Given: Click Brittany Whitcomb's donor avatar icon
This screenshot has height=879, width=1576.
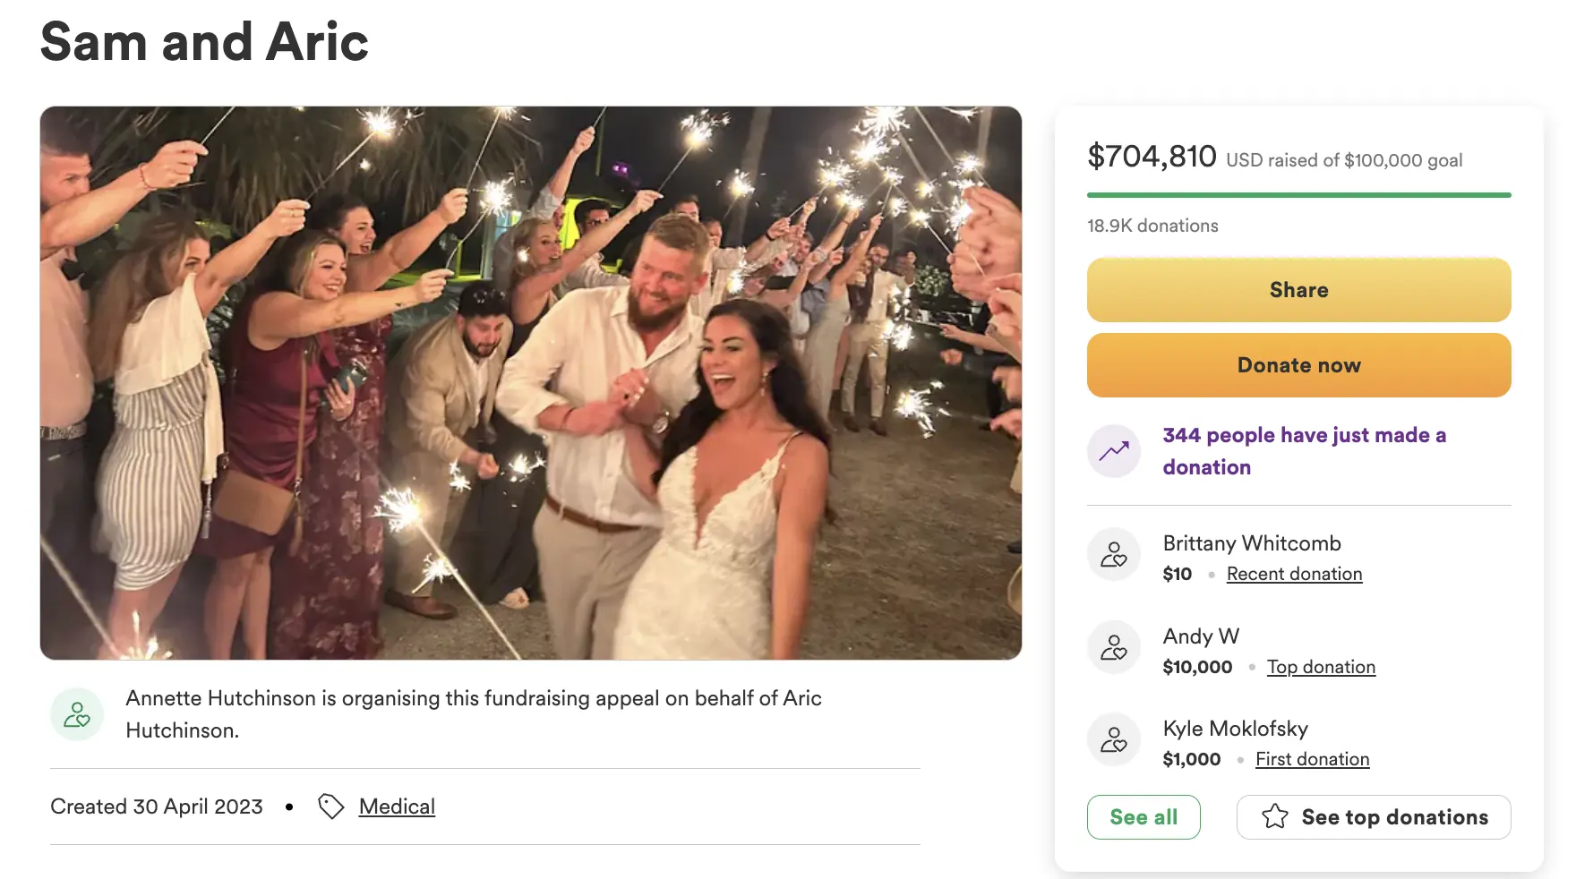Looking at the screenshot, I should coord(1114,555).
